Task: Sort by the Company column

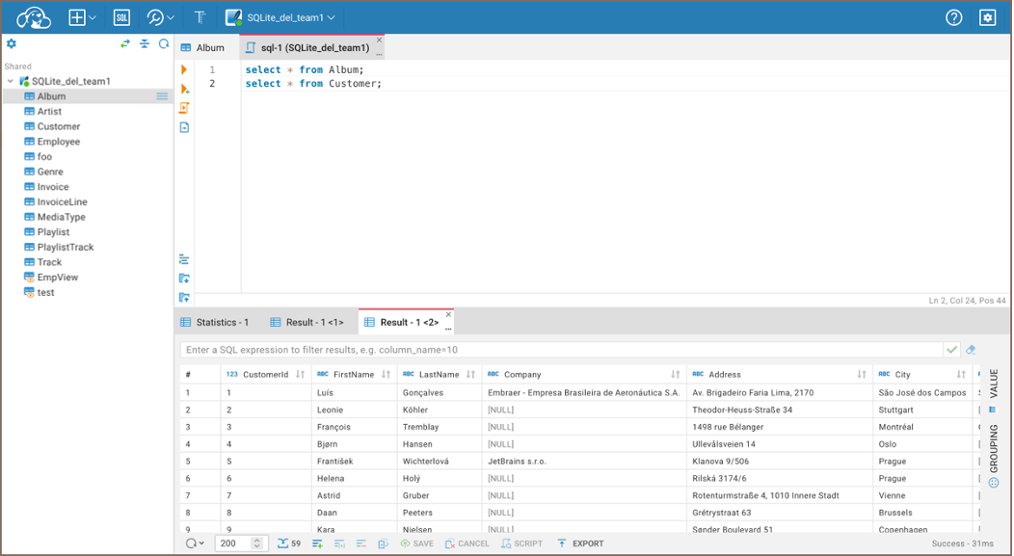Action: (x=675, y=374)
